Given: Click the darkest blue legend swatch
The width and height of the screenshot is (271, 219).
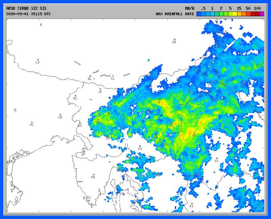Looking at the screenshot, I should (x=199, y=14).
